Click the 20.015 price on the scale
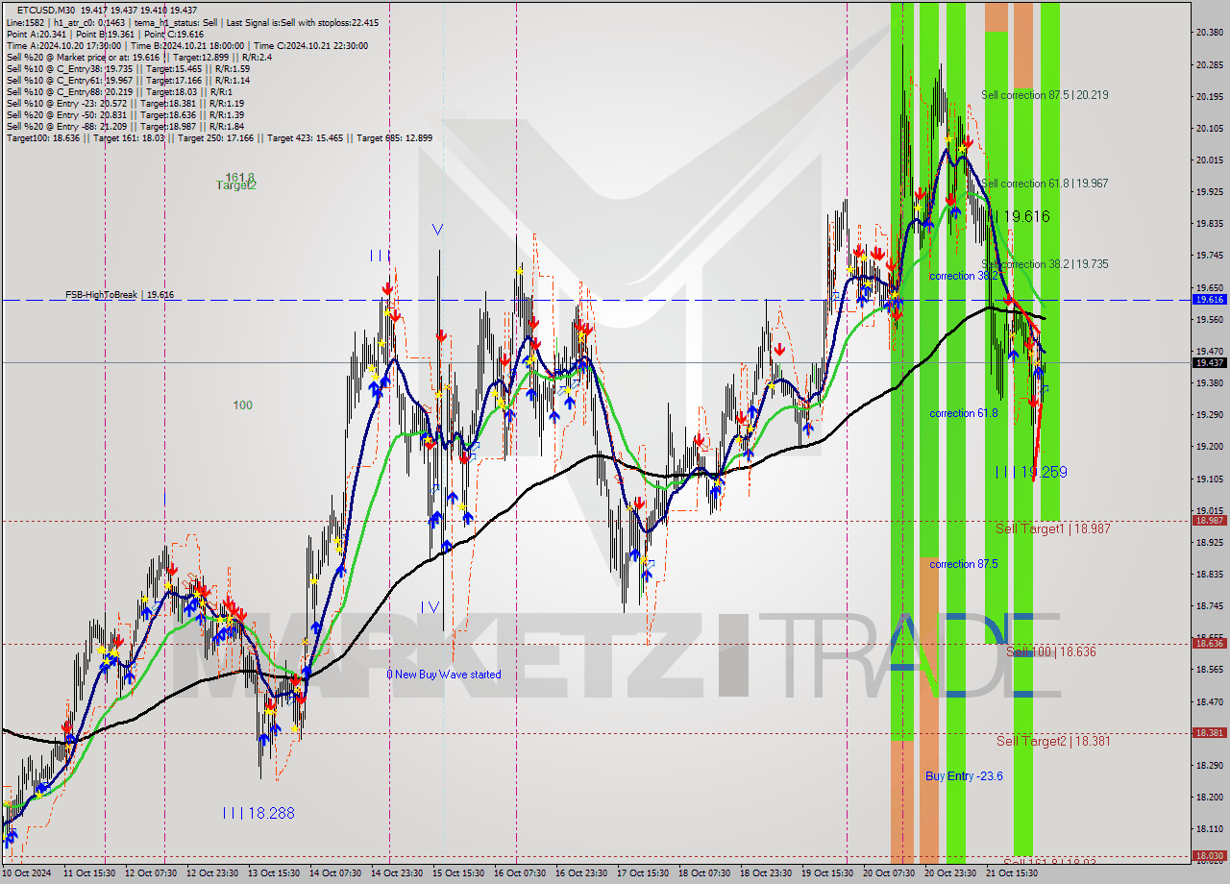 [x=1209, y=160]
